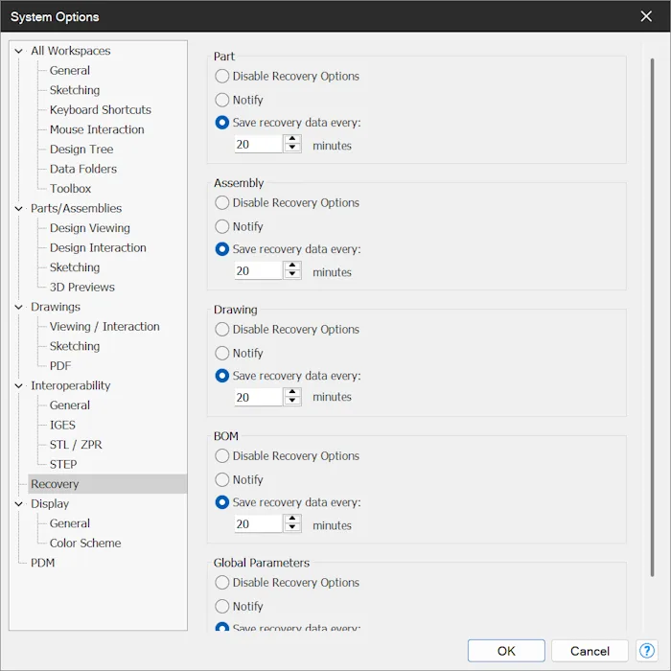Open Sketching under Parts/Assemblies
This screenshot has width=671, height=671.
[75, 267]
